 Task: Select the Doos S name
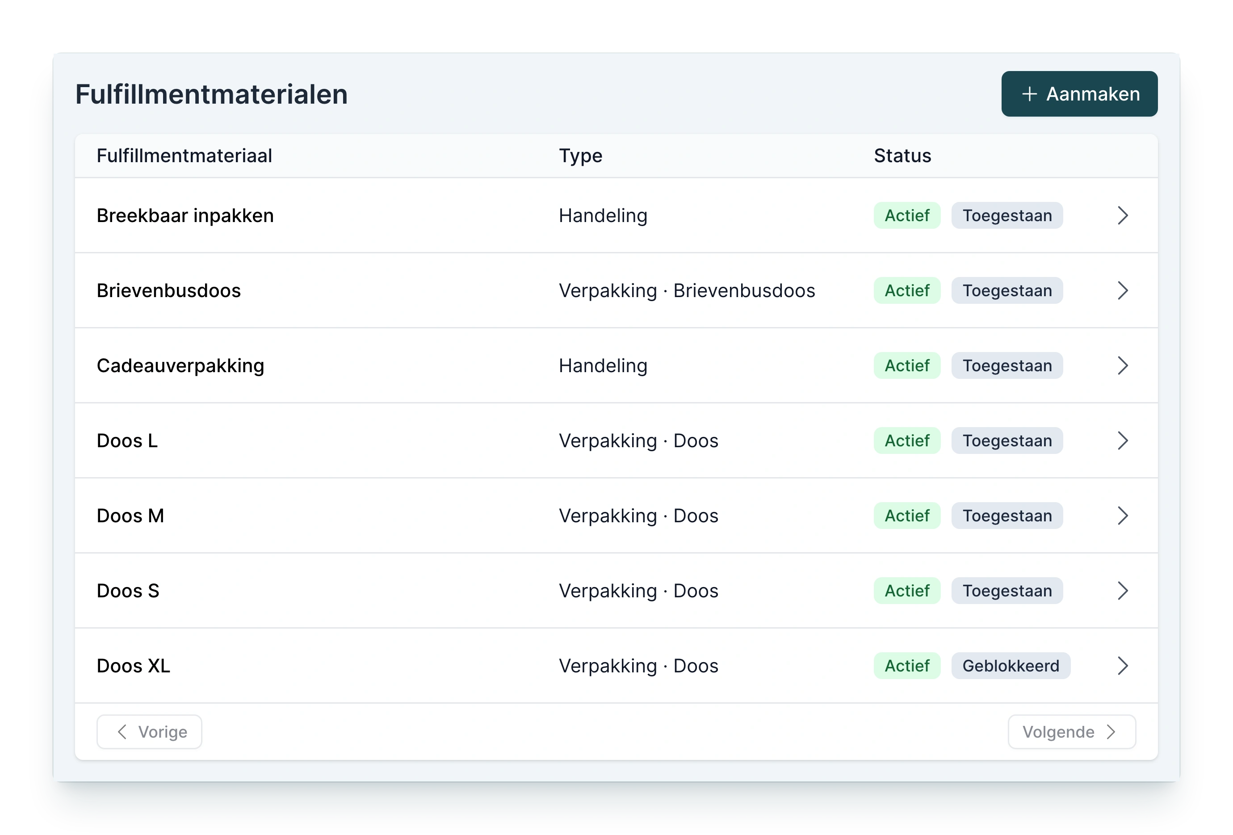click(x=128, y=591)
